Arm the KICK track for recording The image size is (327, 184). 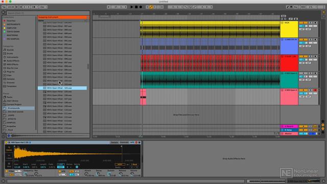click(x=315, y=22)
